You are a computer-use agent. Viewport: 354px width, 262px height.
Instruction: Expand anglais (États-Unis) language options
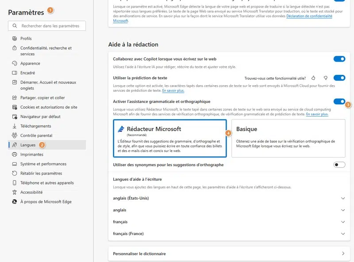tap(343, 198)
